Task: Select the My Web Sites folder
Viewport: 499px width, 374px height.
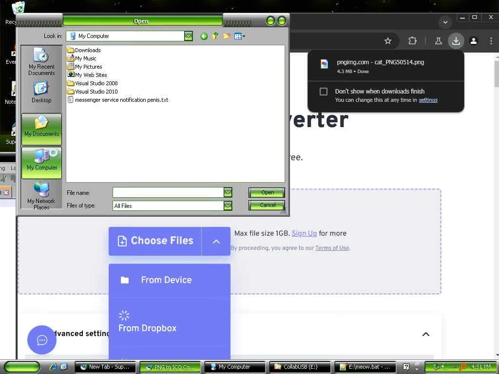Action: 87,75
